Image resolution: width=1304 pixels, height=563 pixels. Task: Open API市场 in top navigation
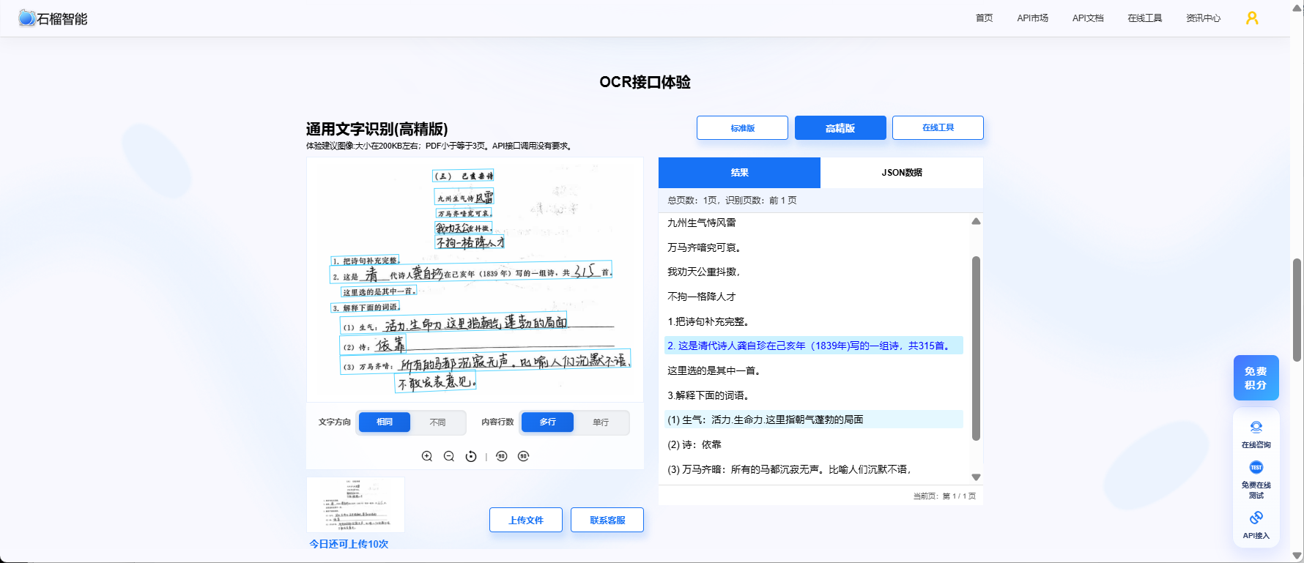(1032, 18)
